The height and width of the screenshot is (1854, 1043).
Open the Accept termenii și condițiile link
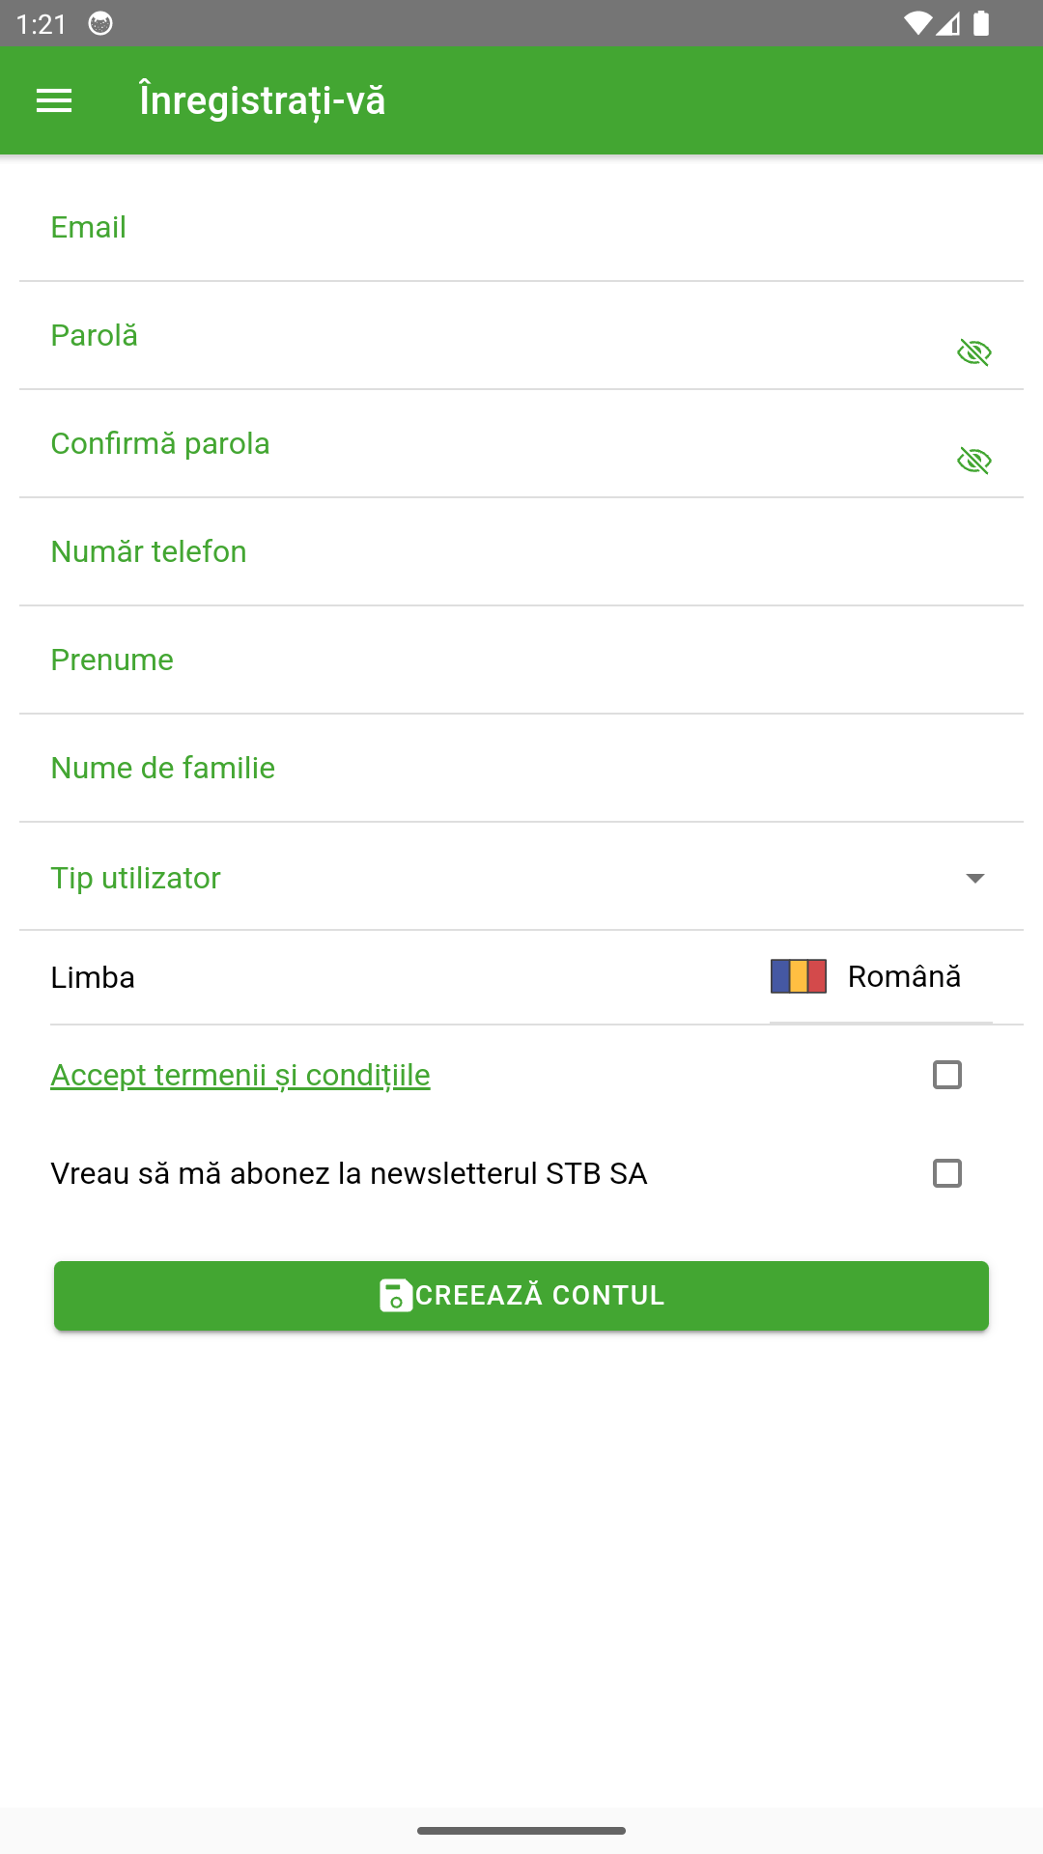coord(240,1075)
